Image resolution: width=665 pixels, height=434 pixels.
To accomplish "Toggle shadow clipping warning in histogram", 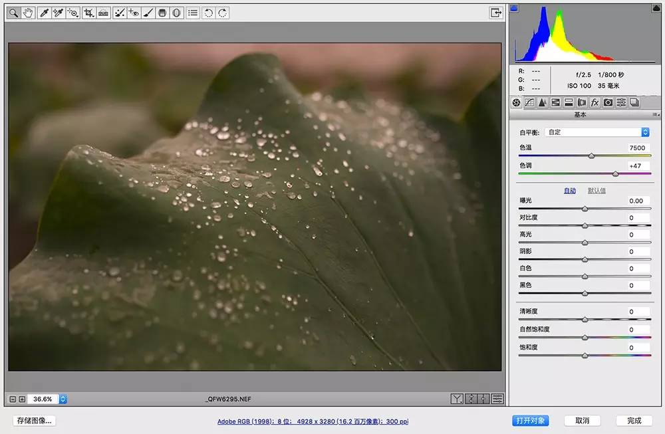I will point(515,7).
